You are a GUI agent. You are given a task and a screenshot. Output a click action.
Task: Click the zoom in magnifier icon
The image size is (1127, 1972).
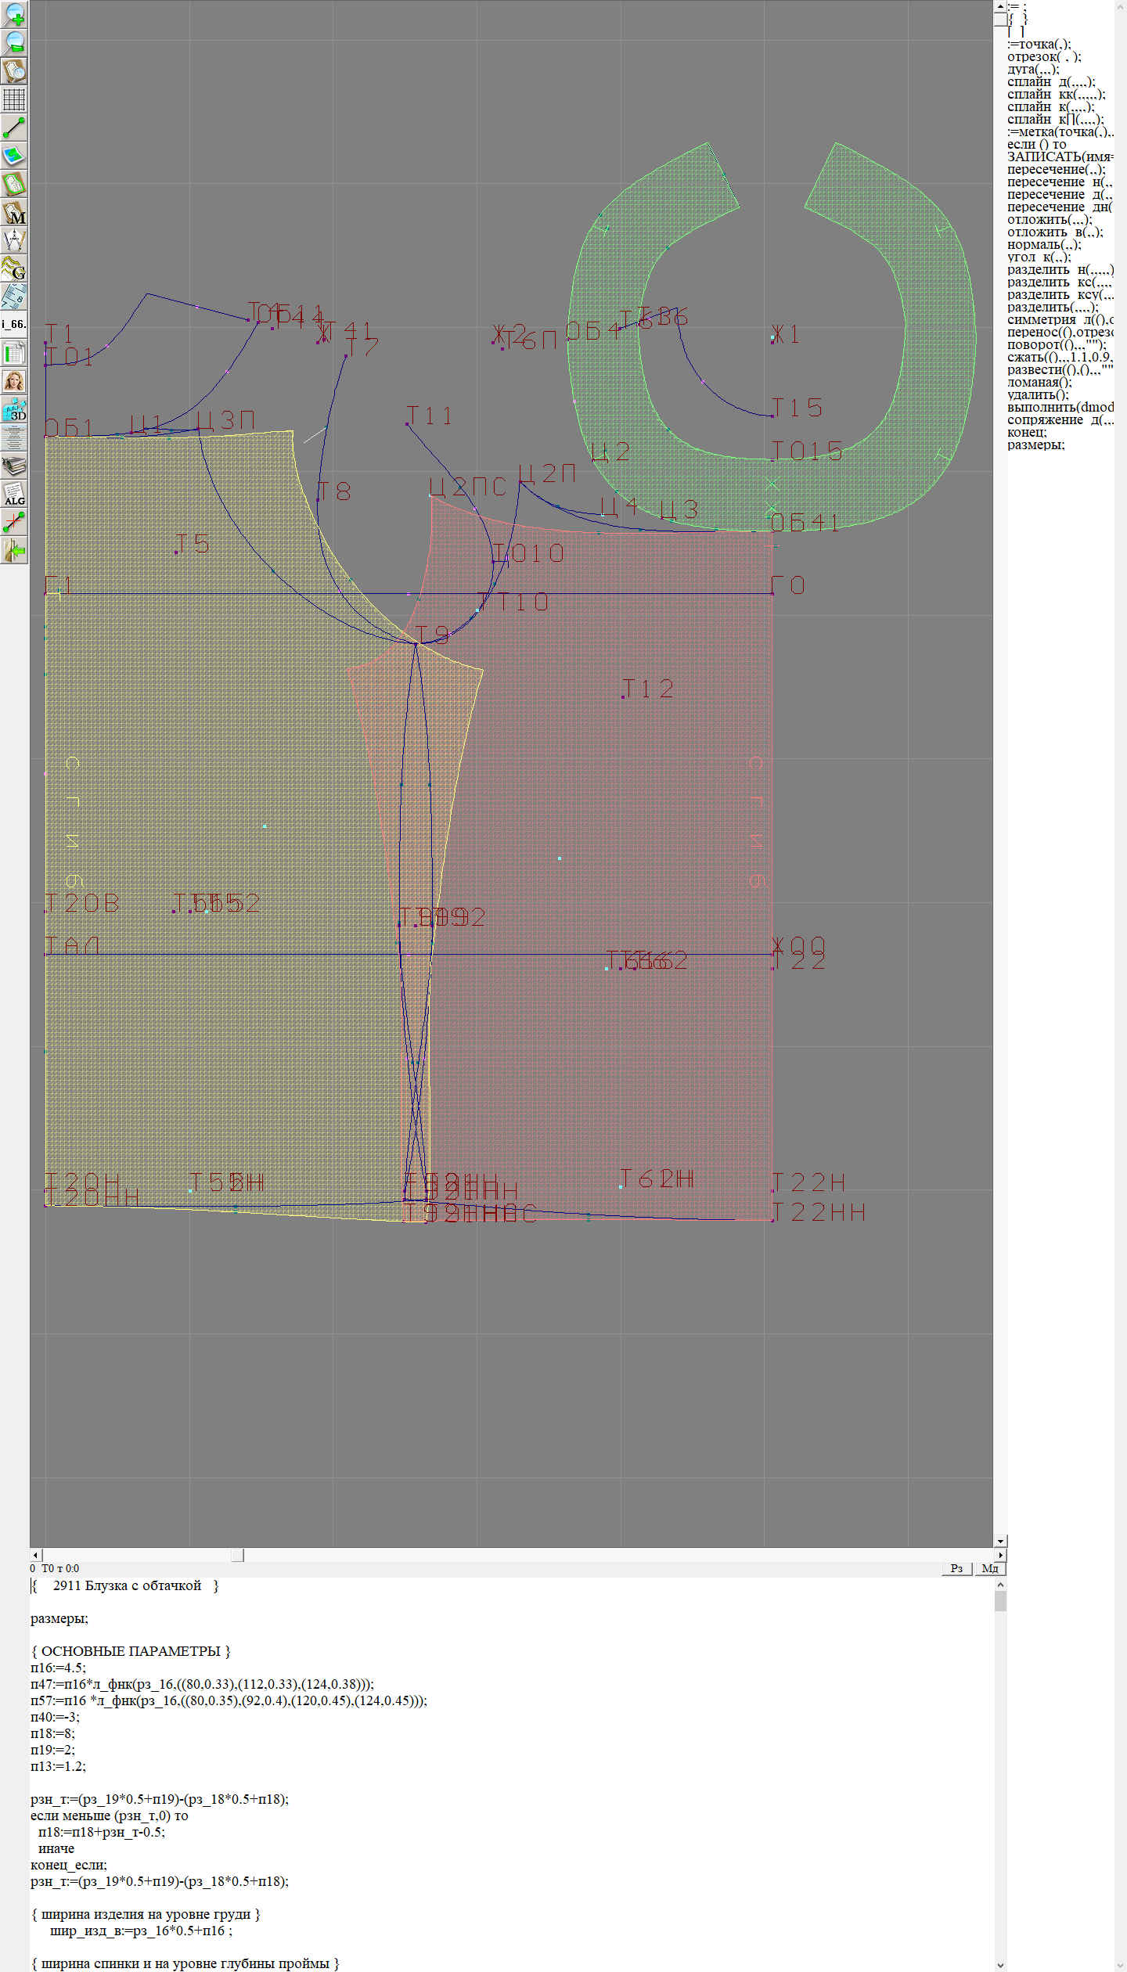point(14,14)
